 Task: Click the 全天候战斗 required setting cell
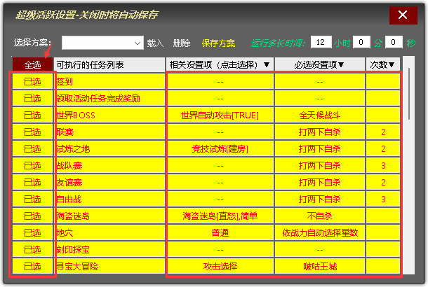[320, 115]
